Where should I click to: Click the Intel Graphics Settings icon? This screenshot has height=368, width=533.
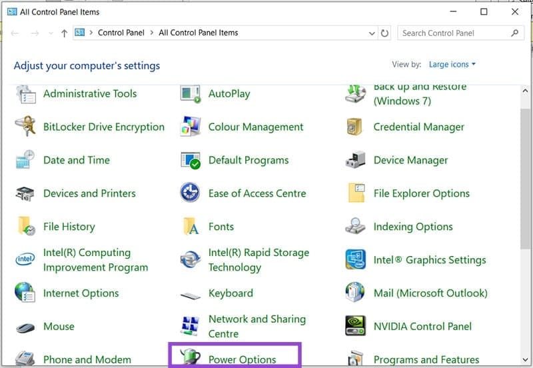[355, 260]
